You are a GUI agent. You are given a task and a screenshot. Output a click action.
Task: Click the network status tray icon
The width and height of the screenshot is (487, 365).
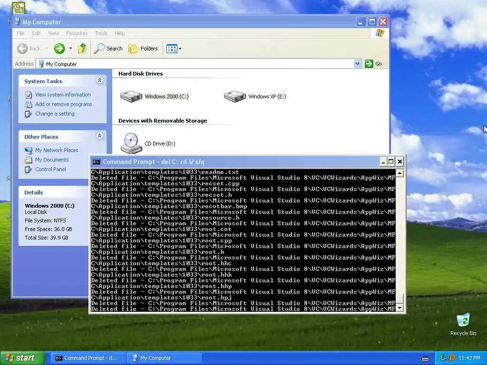(443, 358)
